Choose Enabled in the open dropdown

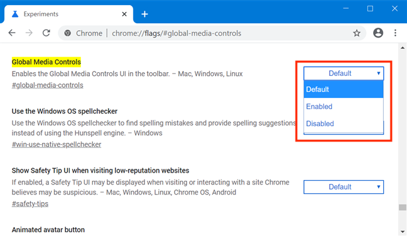pyautogui.click(x=344, y=106)
